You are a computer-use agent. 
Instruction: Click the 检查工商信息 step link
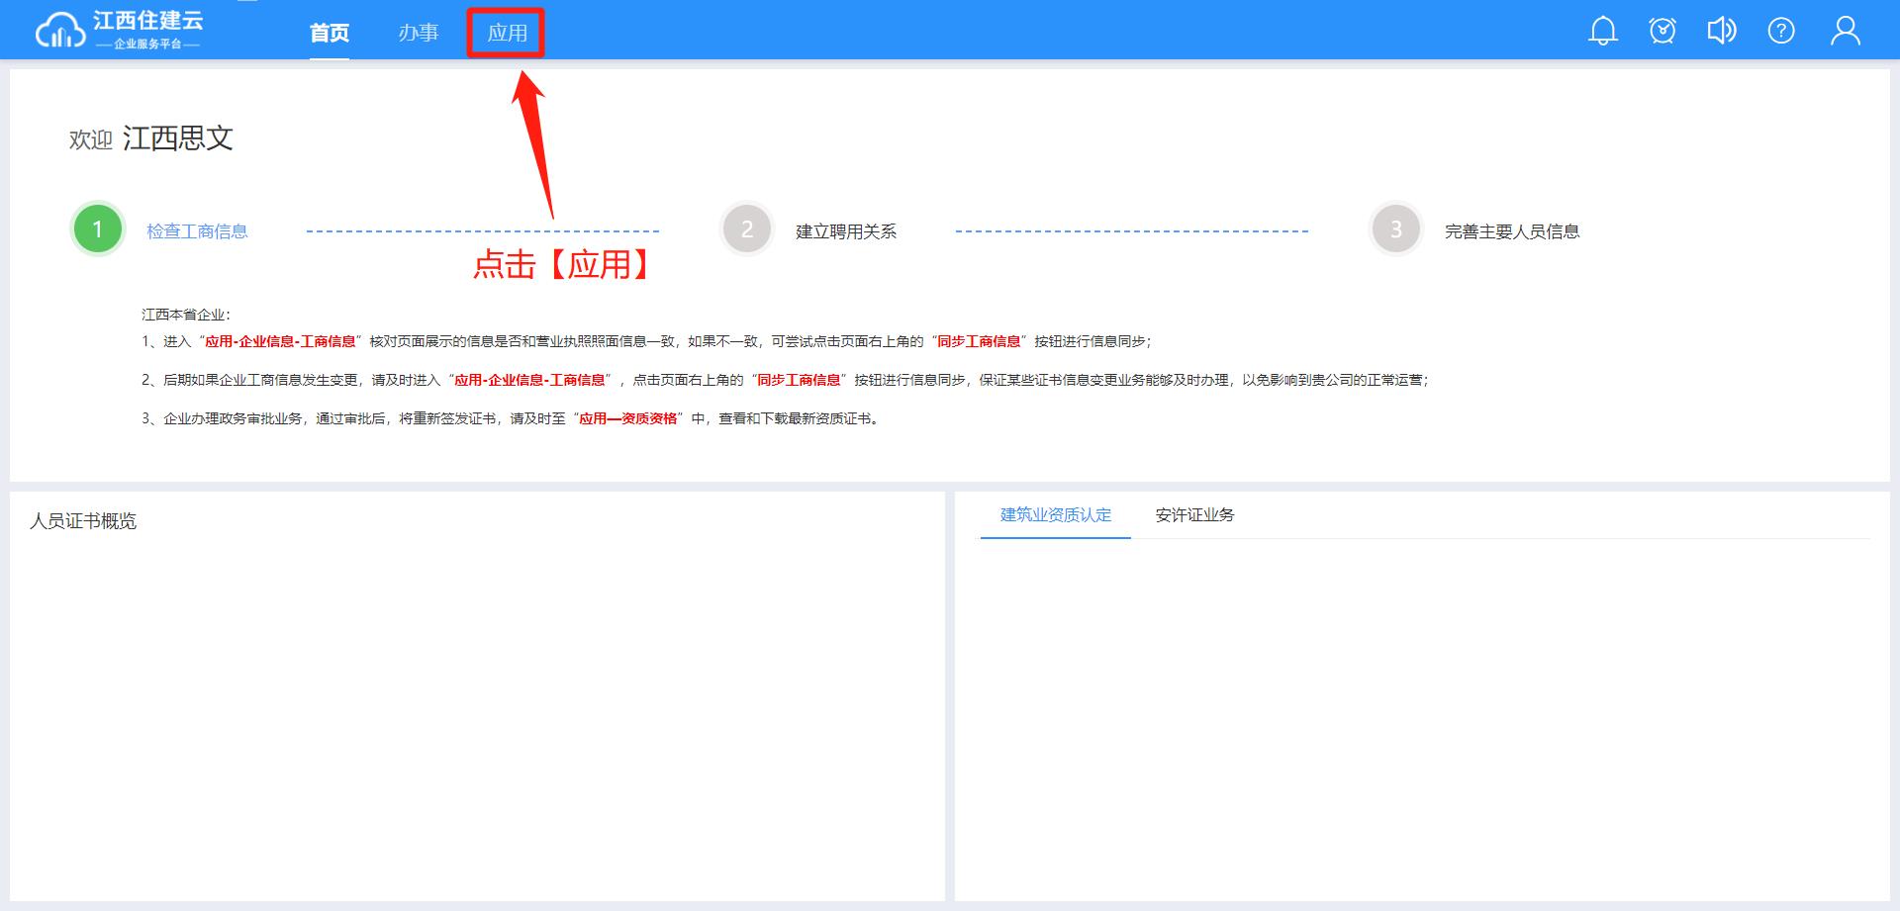tap(197, 231)
